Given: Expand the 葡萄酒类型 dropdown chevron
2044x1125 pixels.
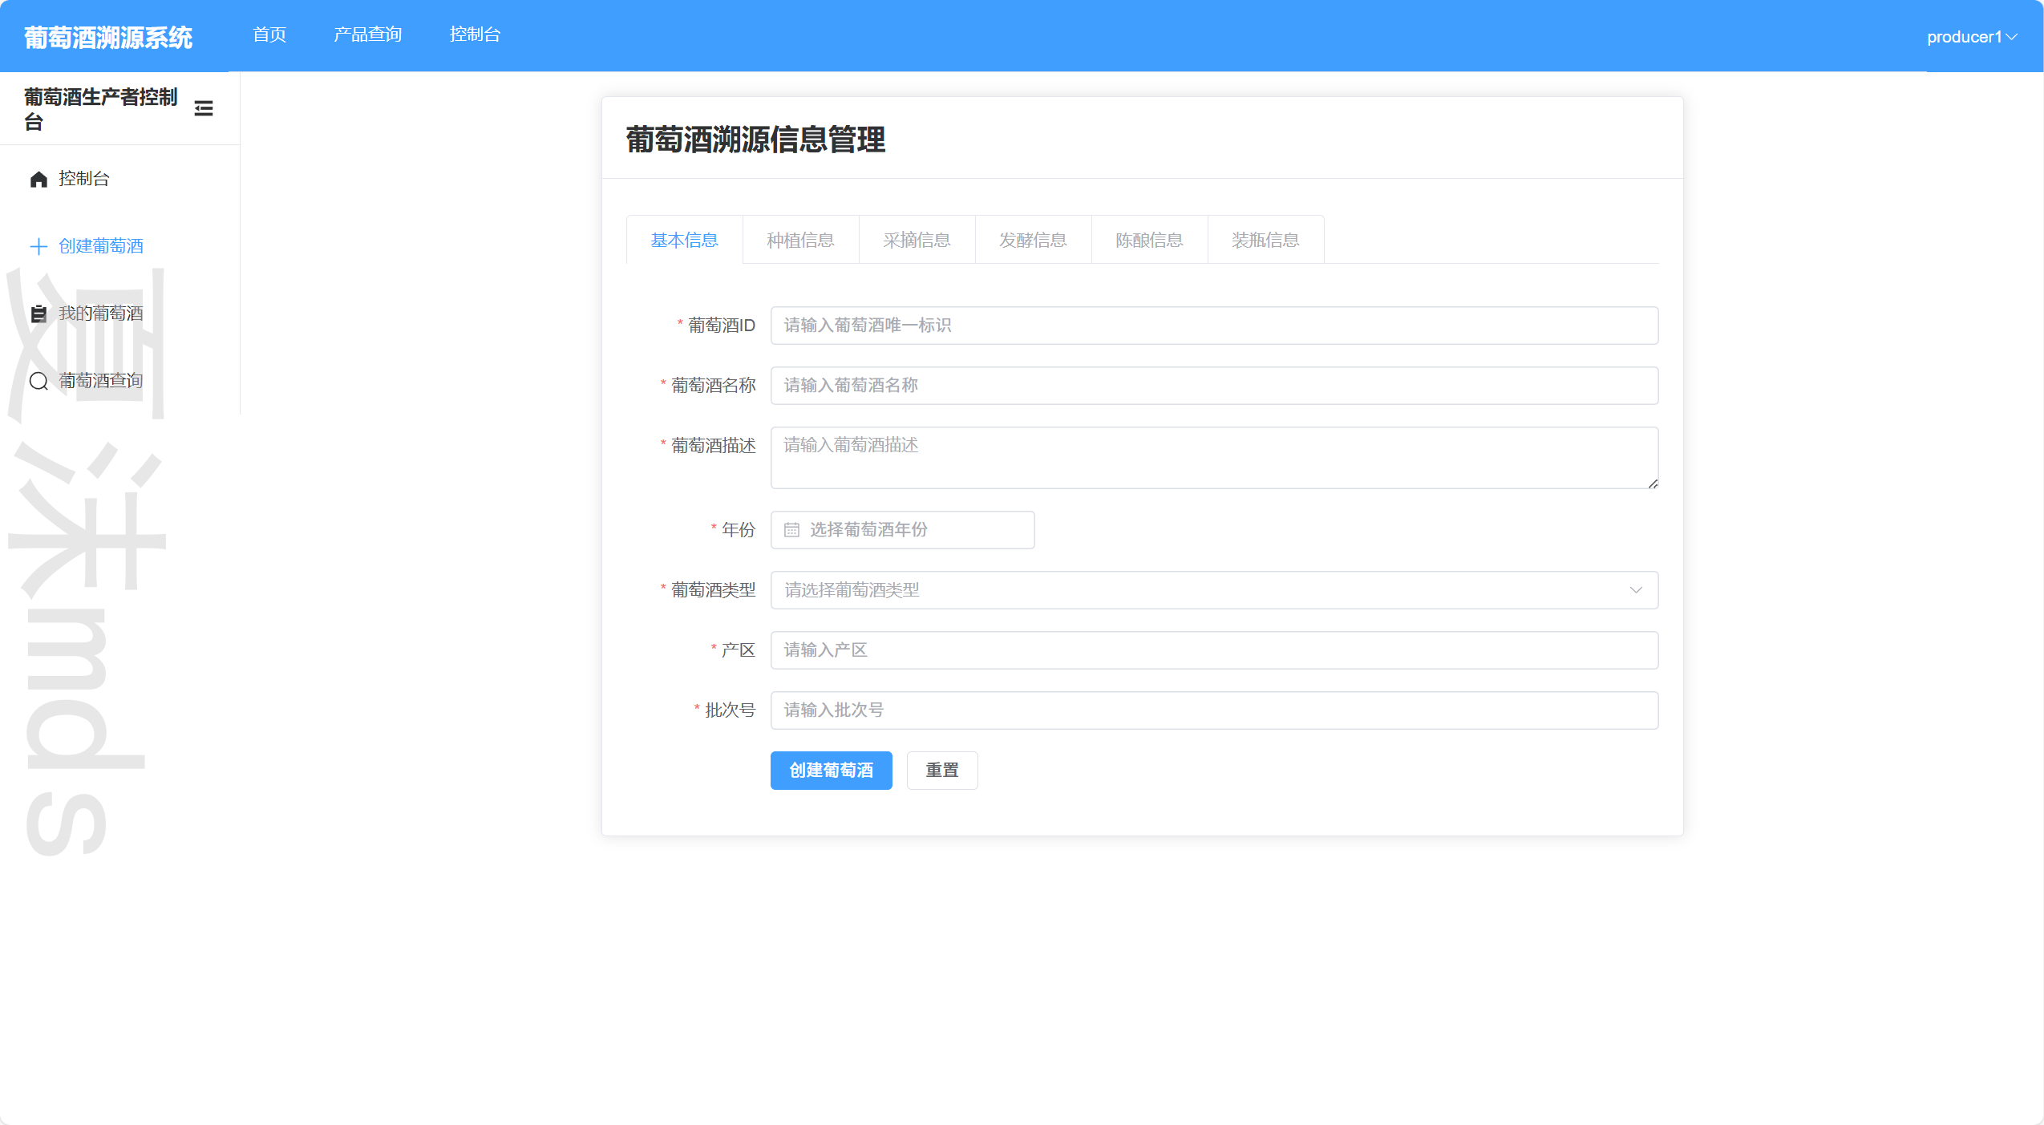Looking at the screenshot, I should (x=1636, y=590).
